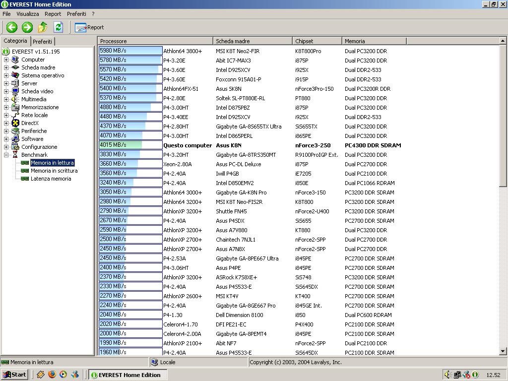Click EVEREST Home Edition taskbar button
This screenshot has height=381, width=508.
click(128, 375)
